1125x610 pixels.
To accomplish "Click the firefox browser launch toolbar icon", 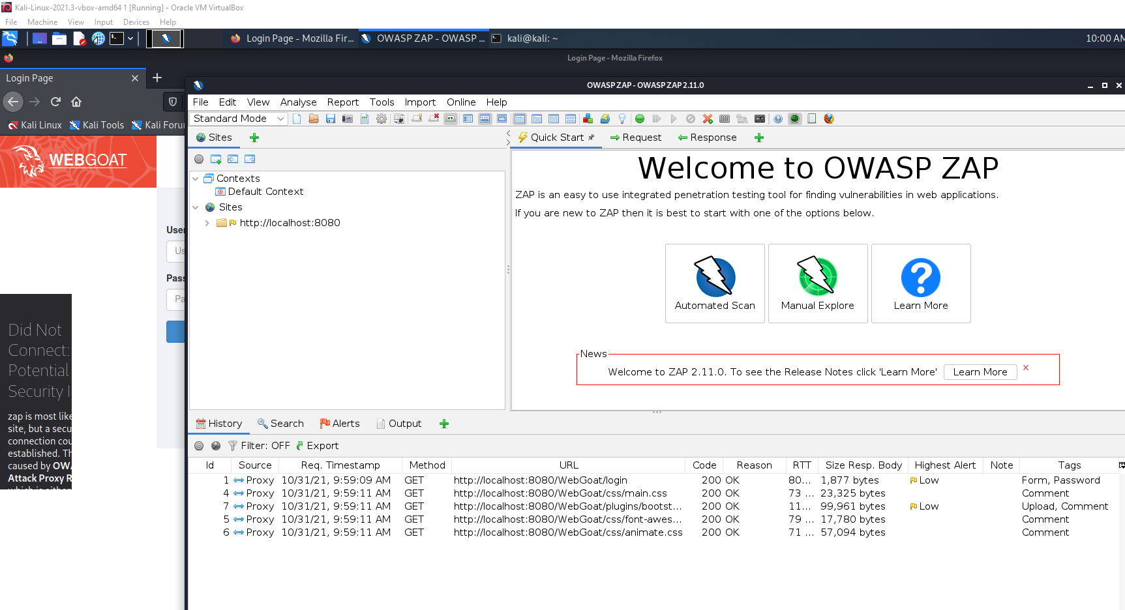I will [829, 119].
